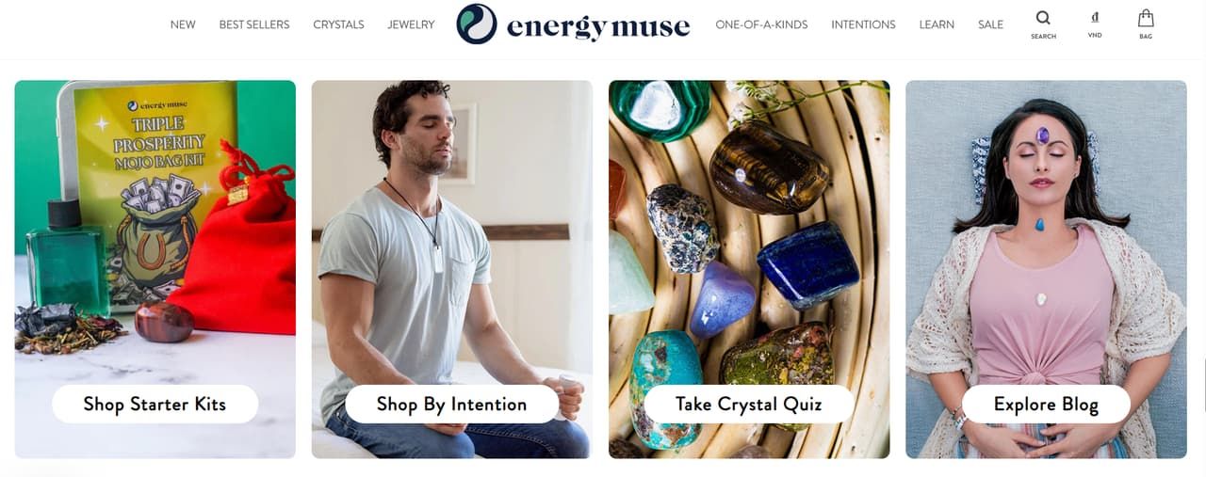Click the Take Crystal Quiz button
The width and height of the screenshot is (1206, 477).
pos(749,404)
